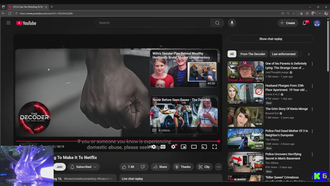Image resolution: width=330 pixels, height=186 pixels.
Task: Visit Beyond Evil channel
Action: pos(272,113)
